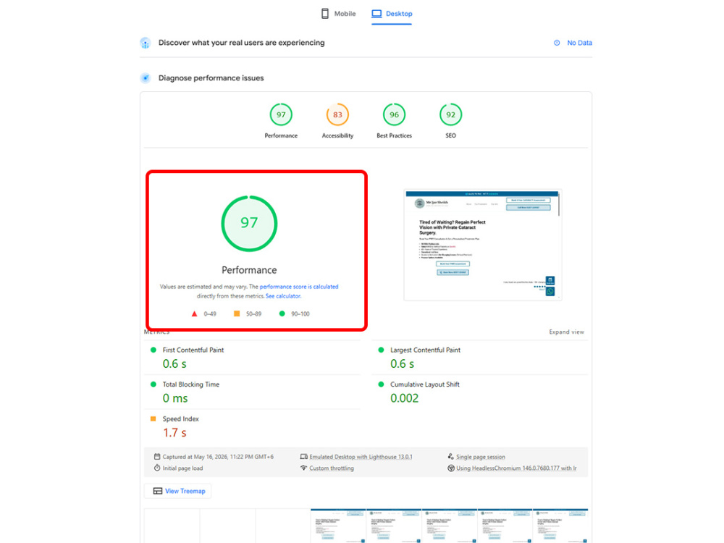This screenshot has height=543, width=724.
Task: Click the red triangle 0–49 legend icon
Action: coord(194,314)
